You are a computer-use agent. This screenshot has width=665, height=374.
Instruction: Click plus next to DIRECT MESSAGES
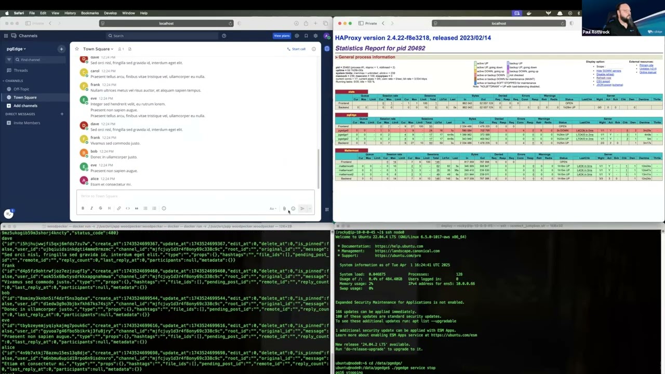(x=61, y=114)
